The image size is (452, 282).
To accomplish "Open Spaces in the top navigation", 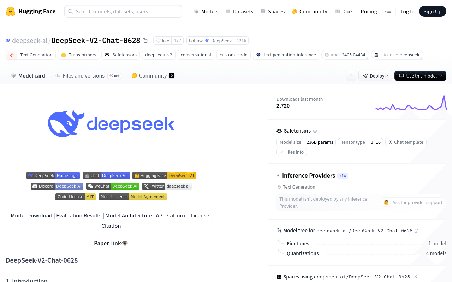I will (273, 11).
